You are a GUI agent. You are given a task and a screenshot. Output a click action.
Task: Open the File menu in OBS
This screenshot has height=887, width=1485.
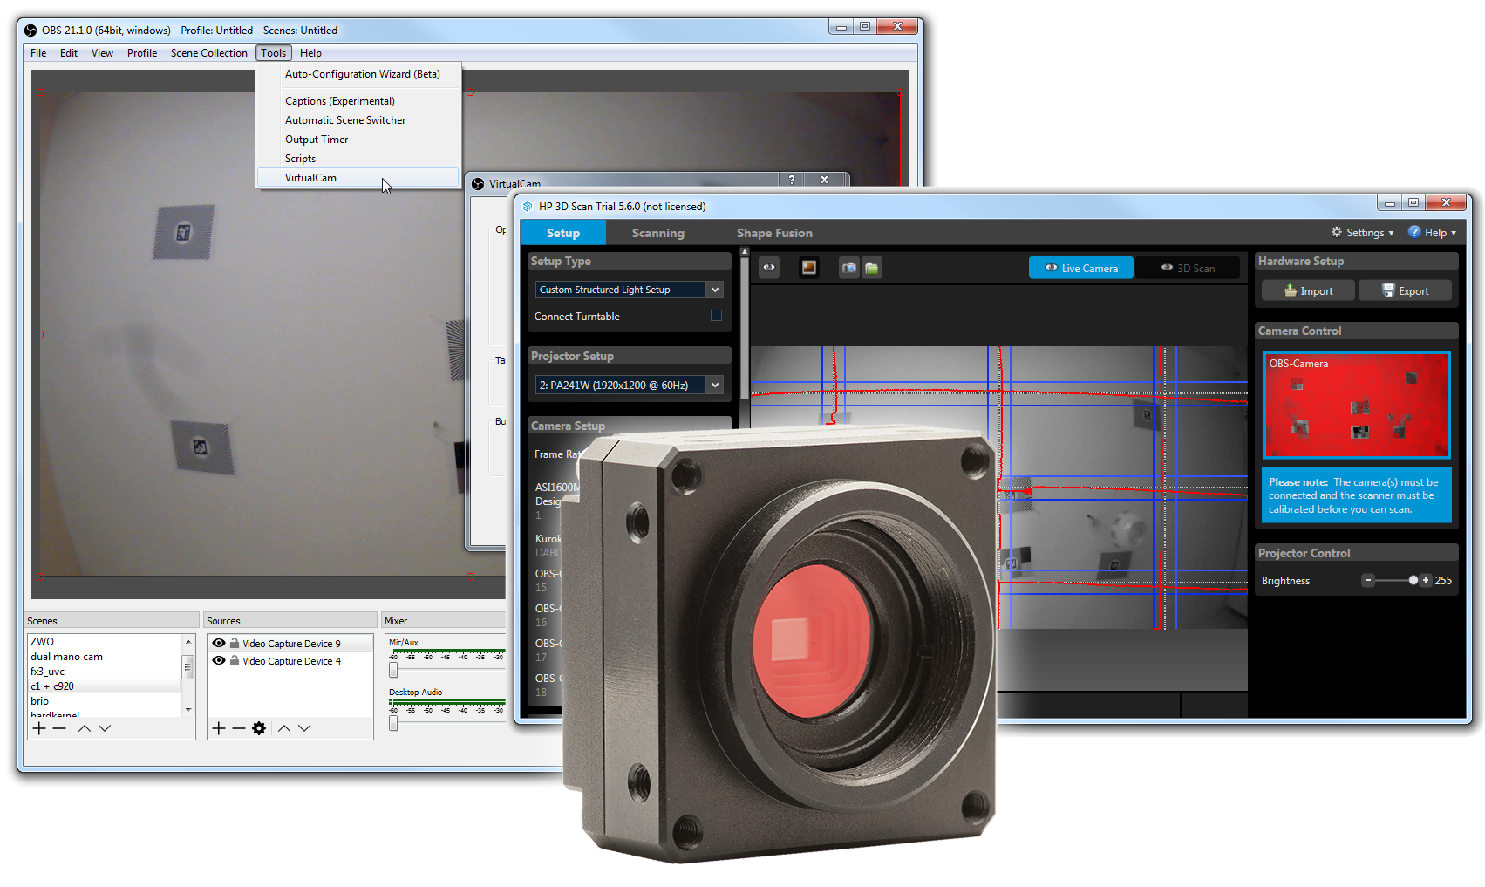[38, 53]
